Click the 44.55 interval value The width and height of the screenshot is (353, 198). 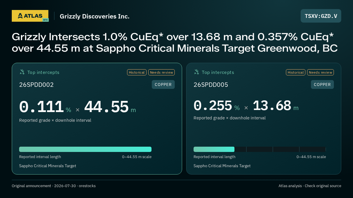[106, 107]
